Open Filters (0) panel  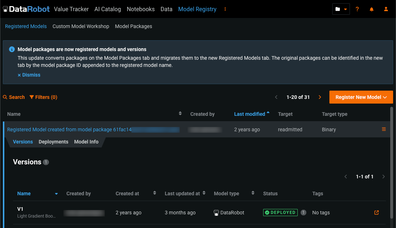click(x=43, y=97)
